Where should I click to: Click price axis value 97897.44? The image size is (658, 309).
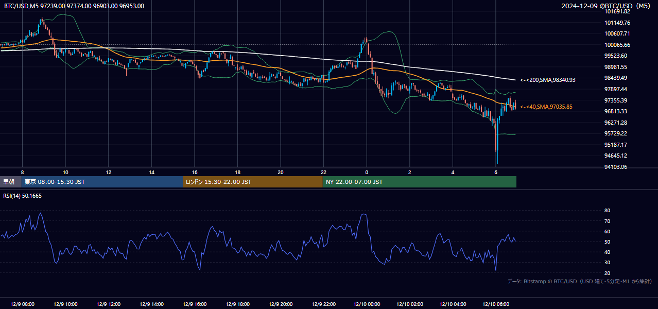(616, 89)
